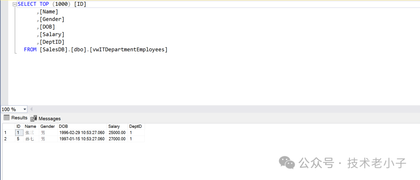This screenshot has width=420, height=180.
Task: Click the SELECT keyword in the query
Action: tap(27, 4)
